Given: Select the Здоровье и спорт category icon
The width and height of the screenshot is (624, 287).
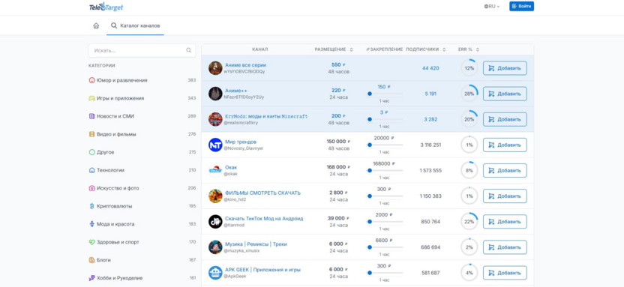Looking at the screenshot, I should pyautogui.click(x=92, y=242).
